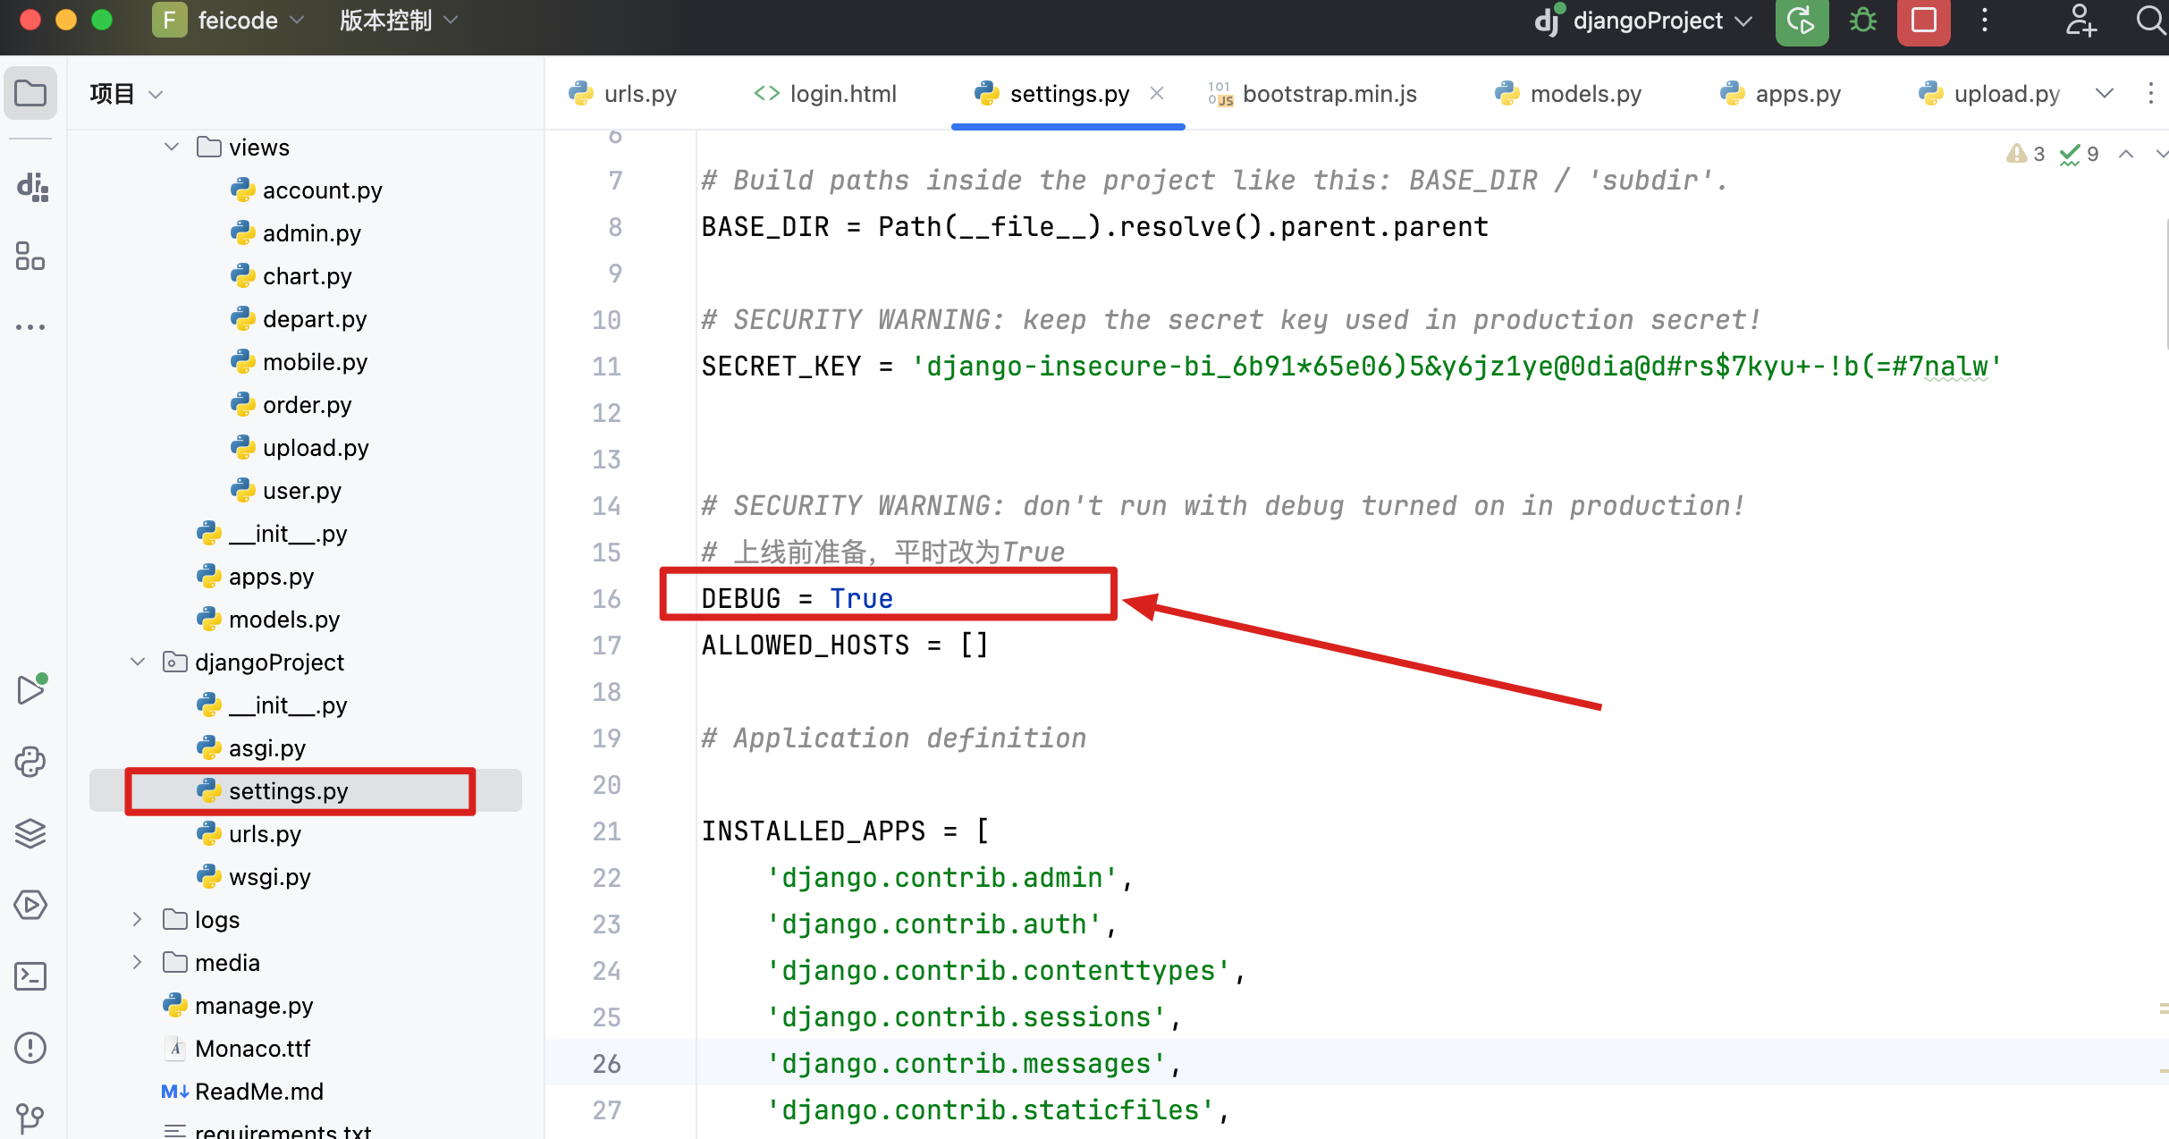Open manage.py in project tree

[x=254, y=1006]
